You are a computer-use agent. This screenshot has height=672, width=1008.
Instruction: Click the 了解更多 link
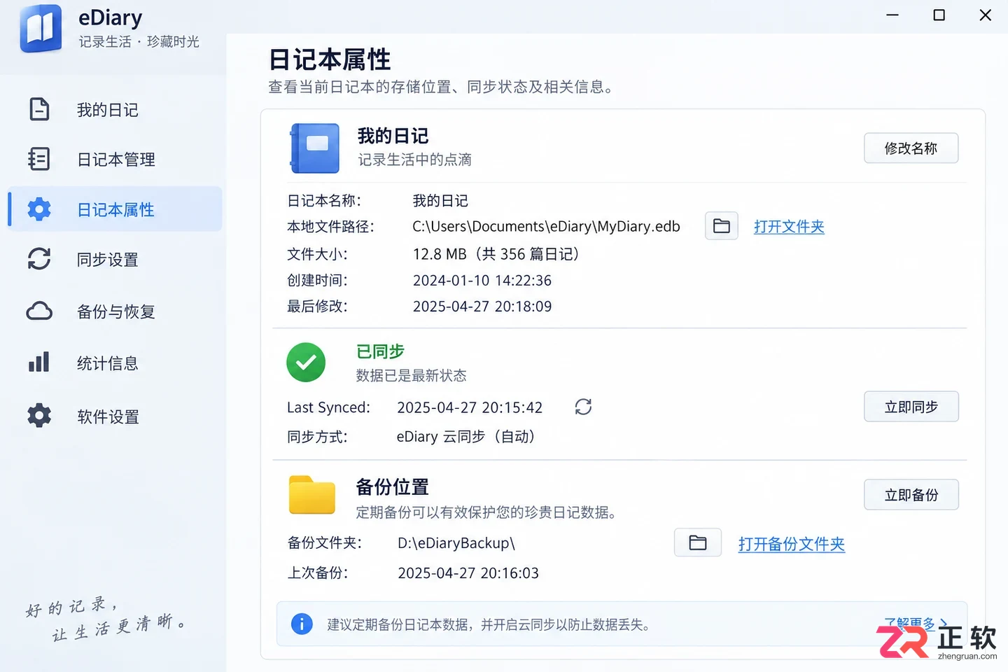(x=916, y=622)
